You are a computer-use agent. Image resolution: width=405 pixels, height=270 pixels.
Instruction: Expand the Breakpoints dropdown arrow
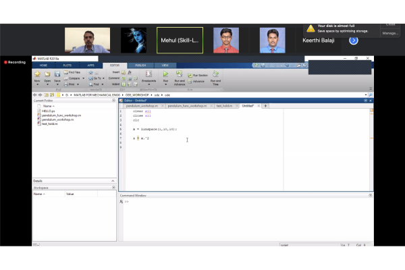tap(148, 84)
